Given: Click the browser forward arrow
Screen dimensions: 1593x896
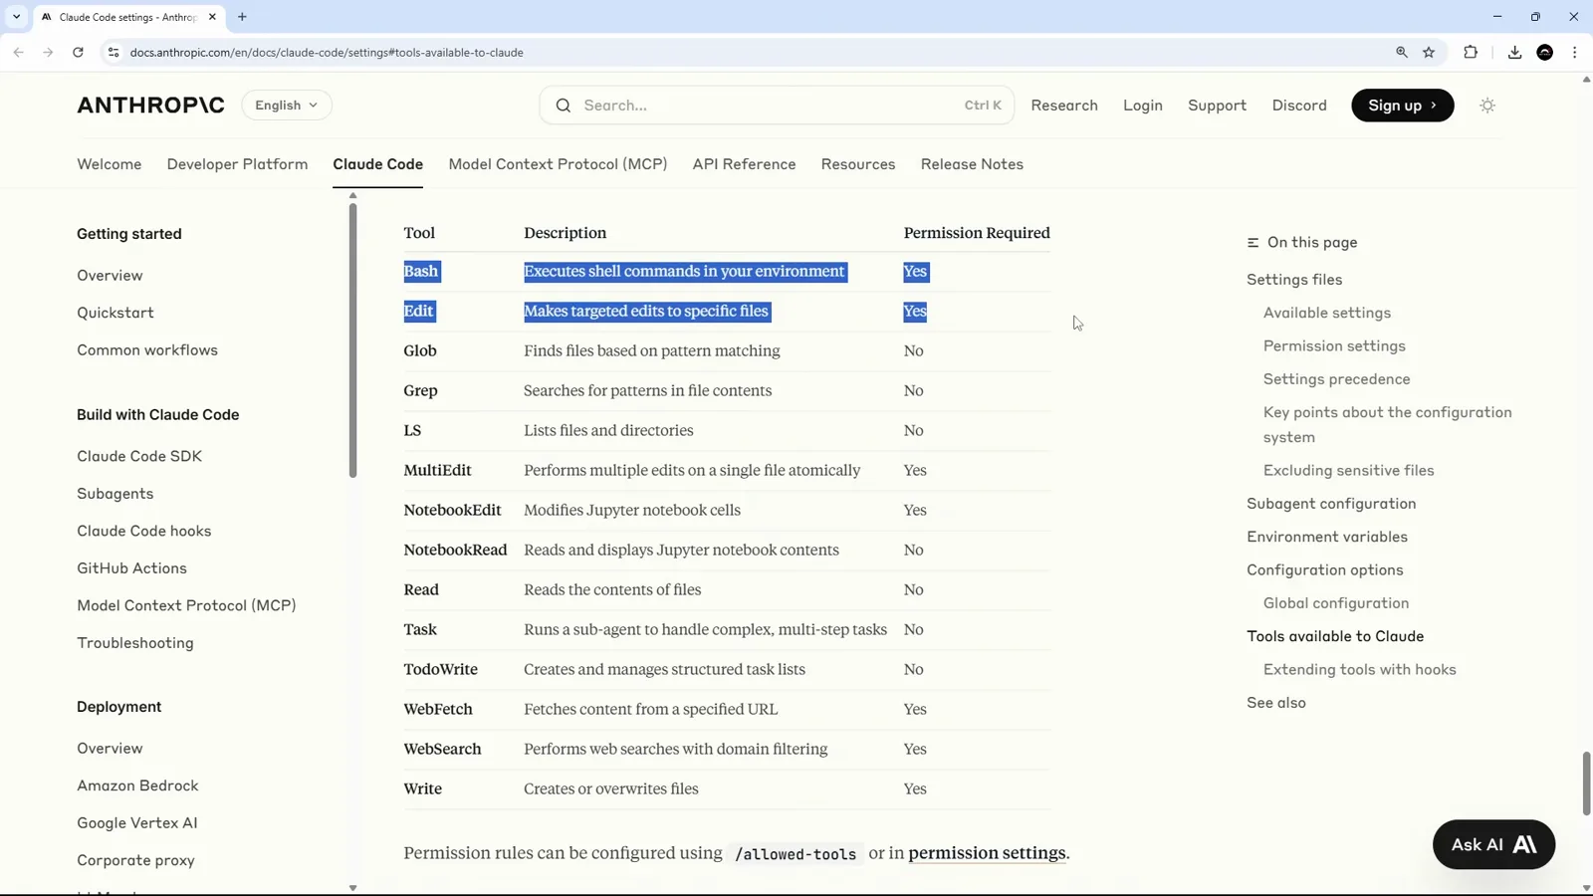Looking at the screenshot, I should pos(48,52).
